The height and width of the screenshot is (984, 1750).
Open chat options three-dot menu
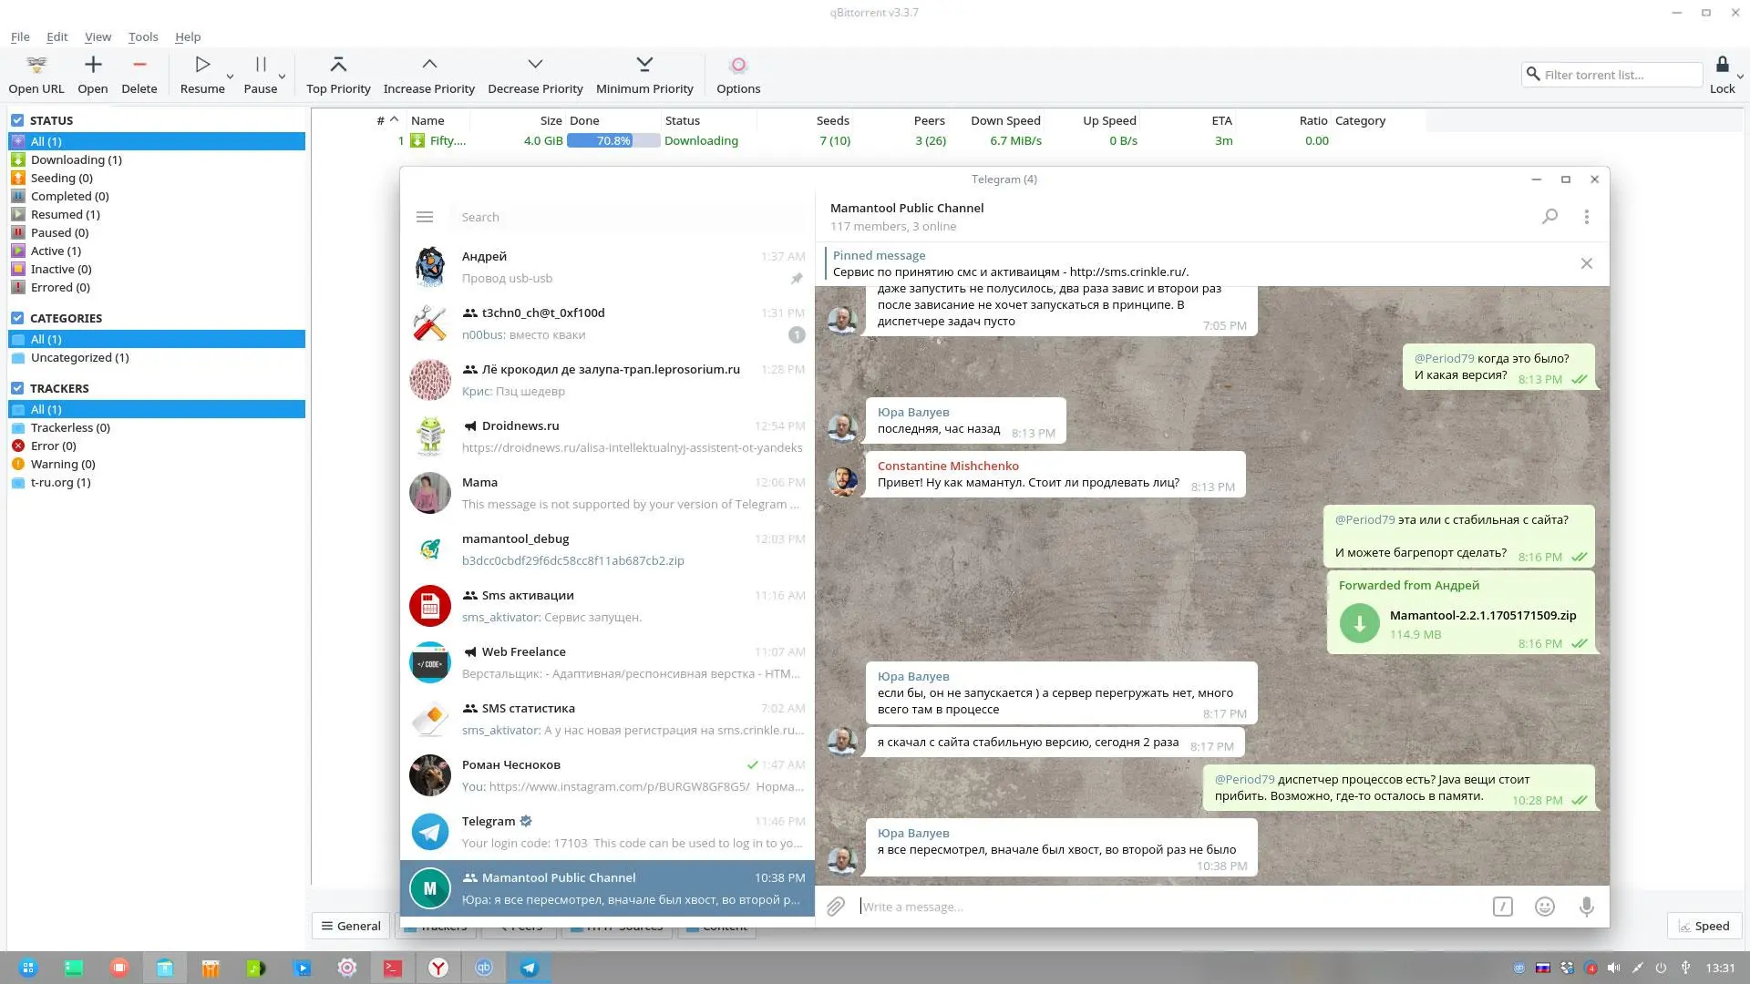(x=1587, y=217)
